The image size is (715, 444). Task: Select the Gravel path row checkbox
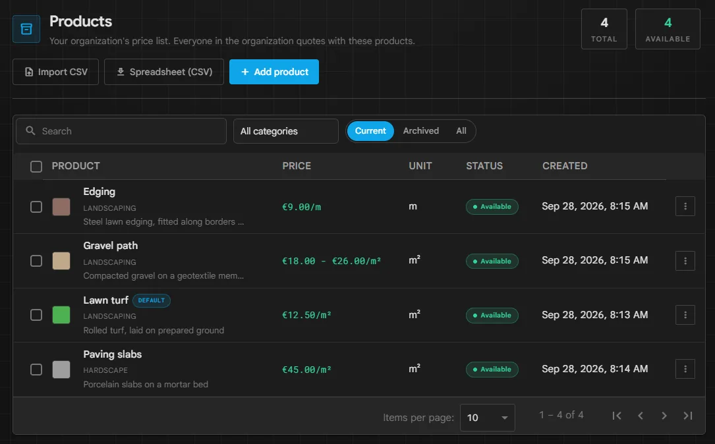pyautogui.click(x=36, y=261)
